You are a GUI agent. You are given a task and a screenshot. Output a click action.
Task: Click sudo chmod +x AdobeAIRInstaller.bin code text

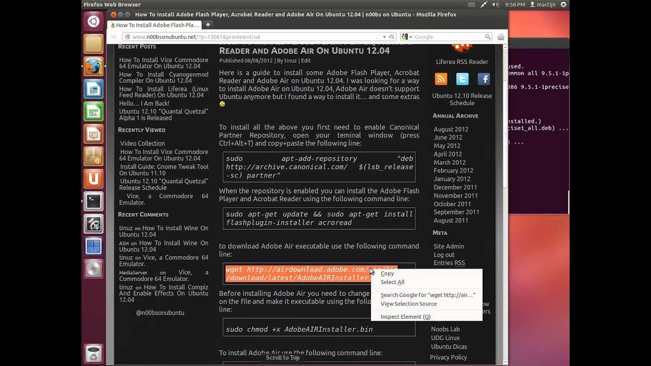coord(299,329)
